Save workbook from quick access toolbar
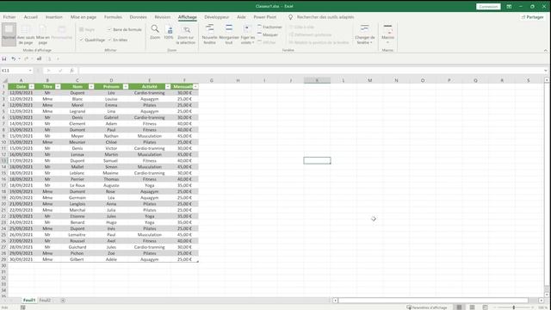This screenshot has width=551, height=310. click(4, 59)
